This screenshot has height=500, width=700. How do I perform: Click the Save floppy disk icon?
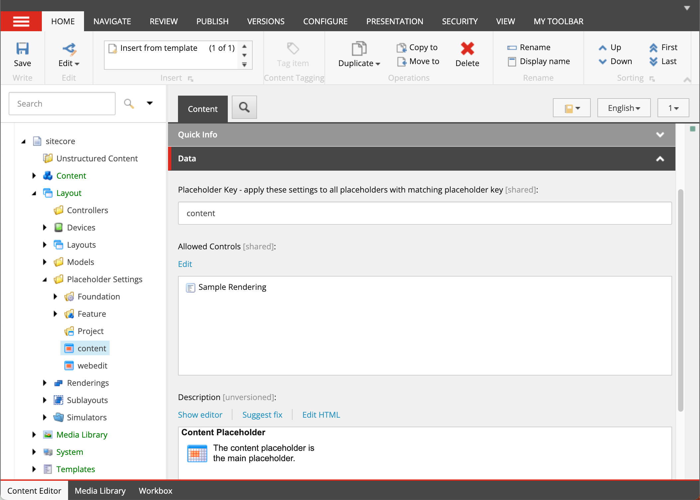pos(22,48)
